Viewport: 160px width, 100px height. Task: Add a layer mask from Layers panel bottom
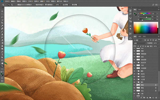(144, 98)
